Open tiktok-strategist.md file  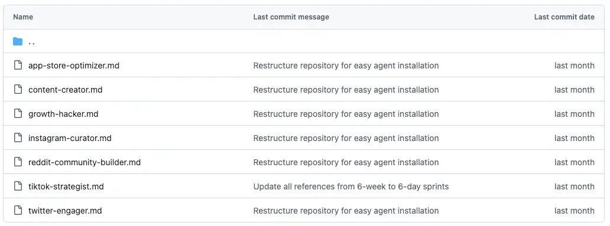click(x=66, y=186)
